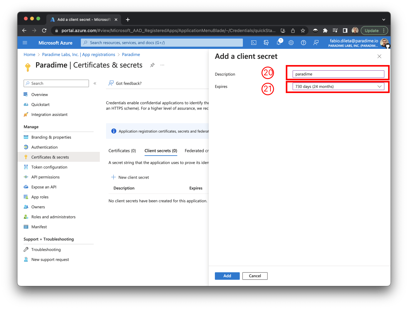Screen dimensions: 408x309
Task: Open the Manifest editor
Action: point(39,227)
